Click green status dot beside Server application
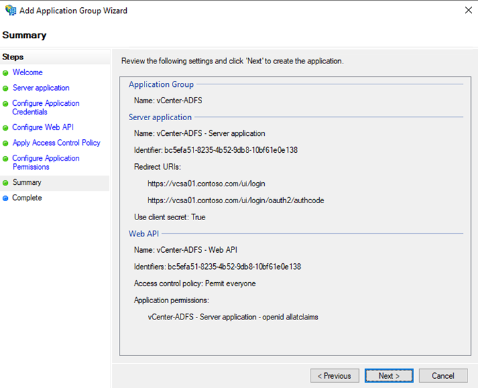Viewport: 478px width, 388px height. (5, 88)
